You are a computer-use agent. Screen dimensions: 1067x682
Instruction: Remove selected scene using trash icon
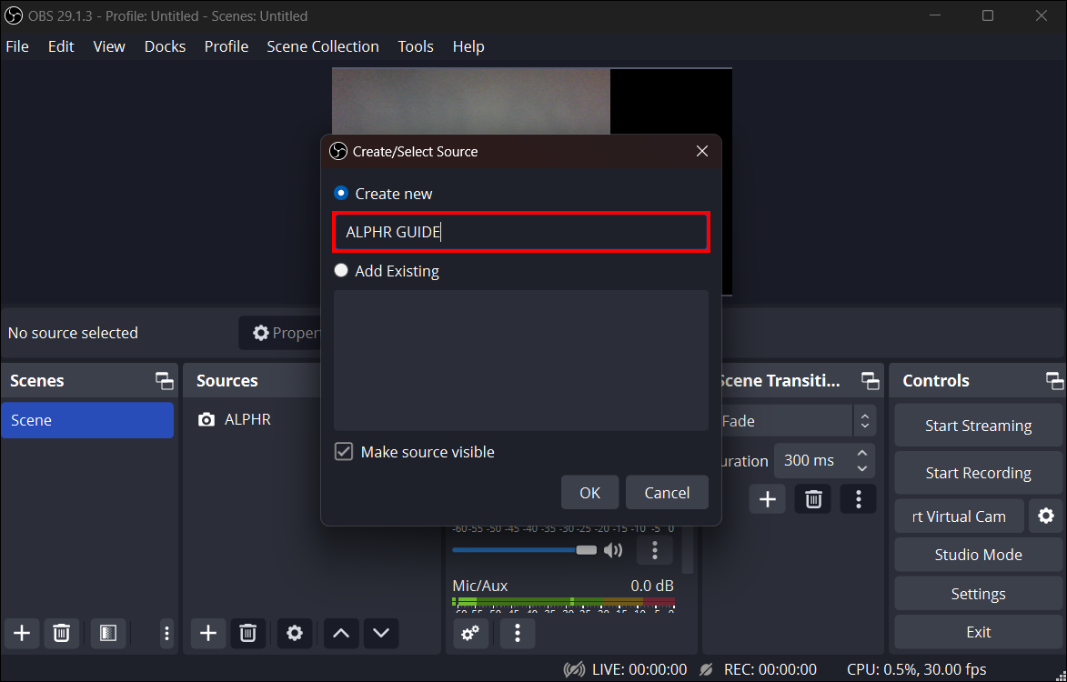[x=61, y=633]
